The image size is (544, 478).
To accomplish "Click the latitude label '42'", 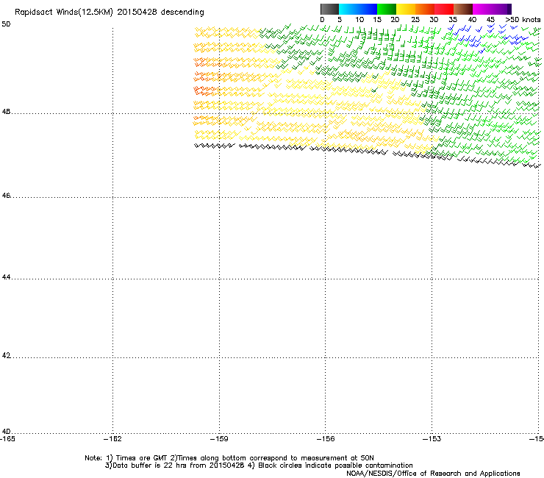I will [6, 356].
